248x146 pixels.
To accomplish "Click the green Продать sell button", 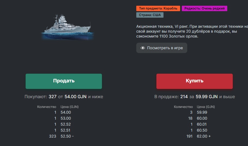I will (x=64, y=81).
